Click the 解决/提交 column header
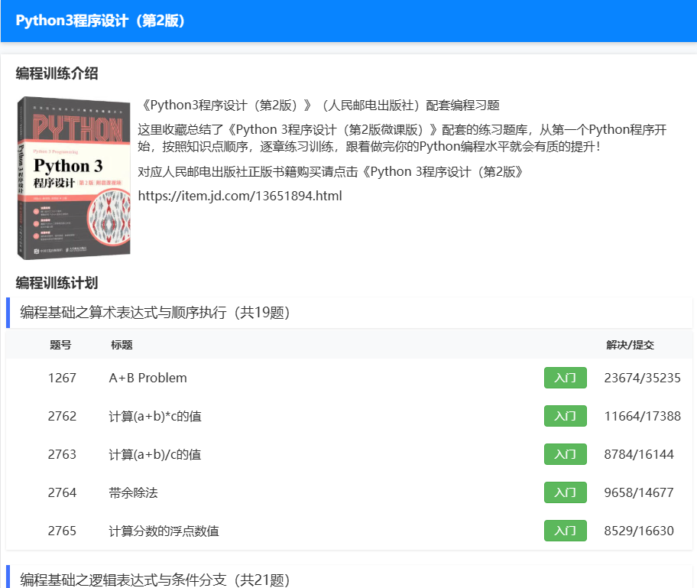Screen dimensions: 697x588 [x=630, y=345]
